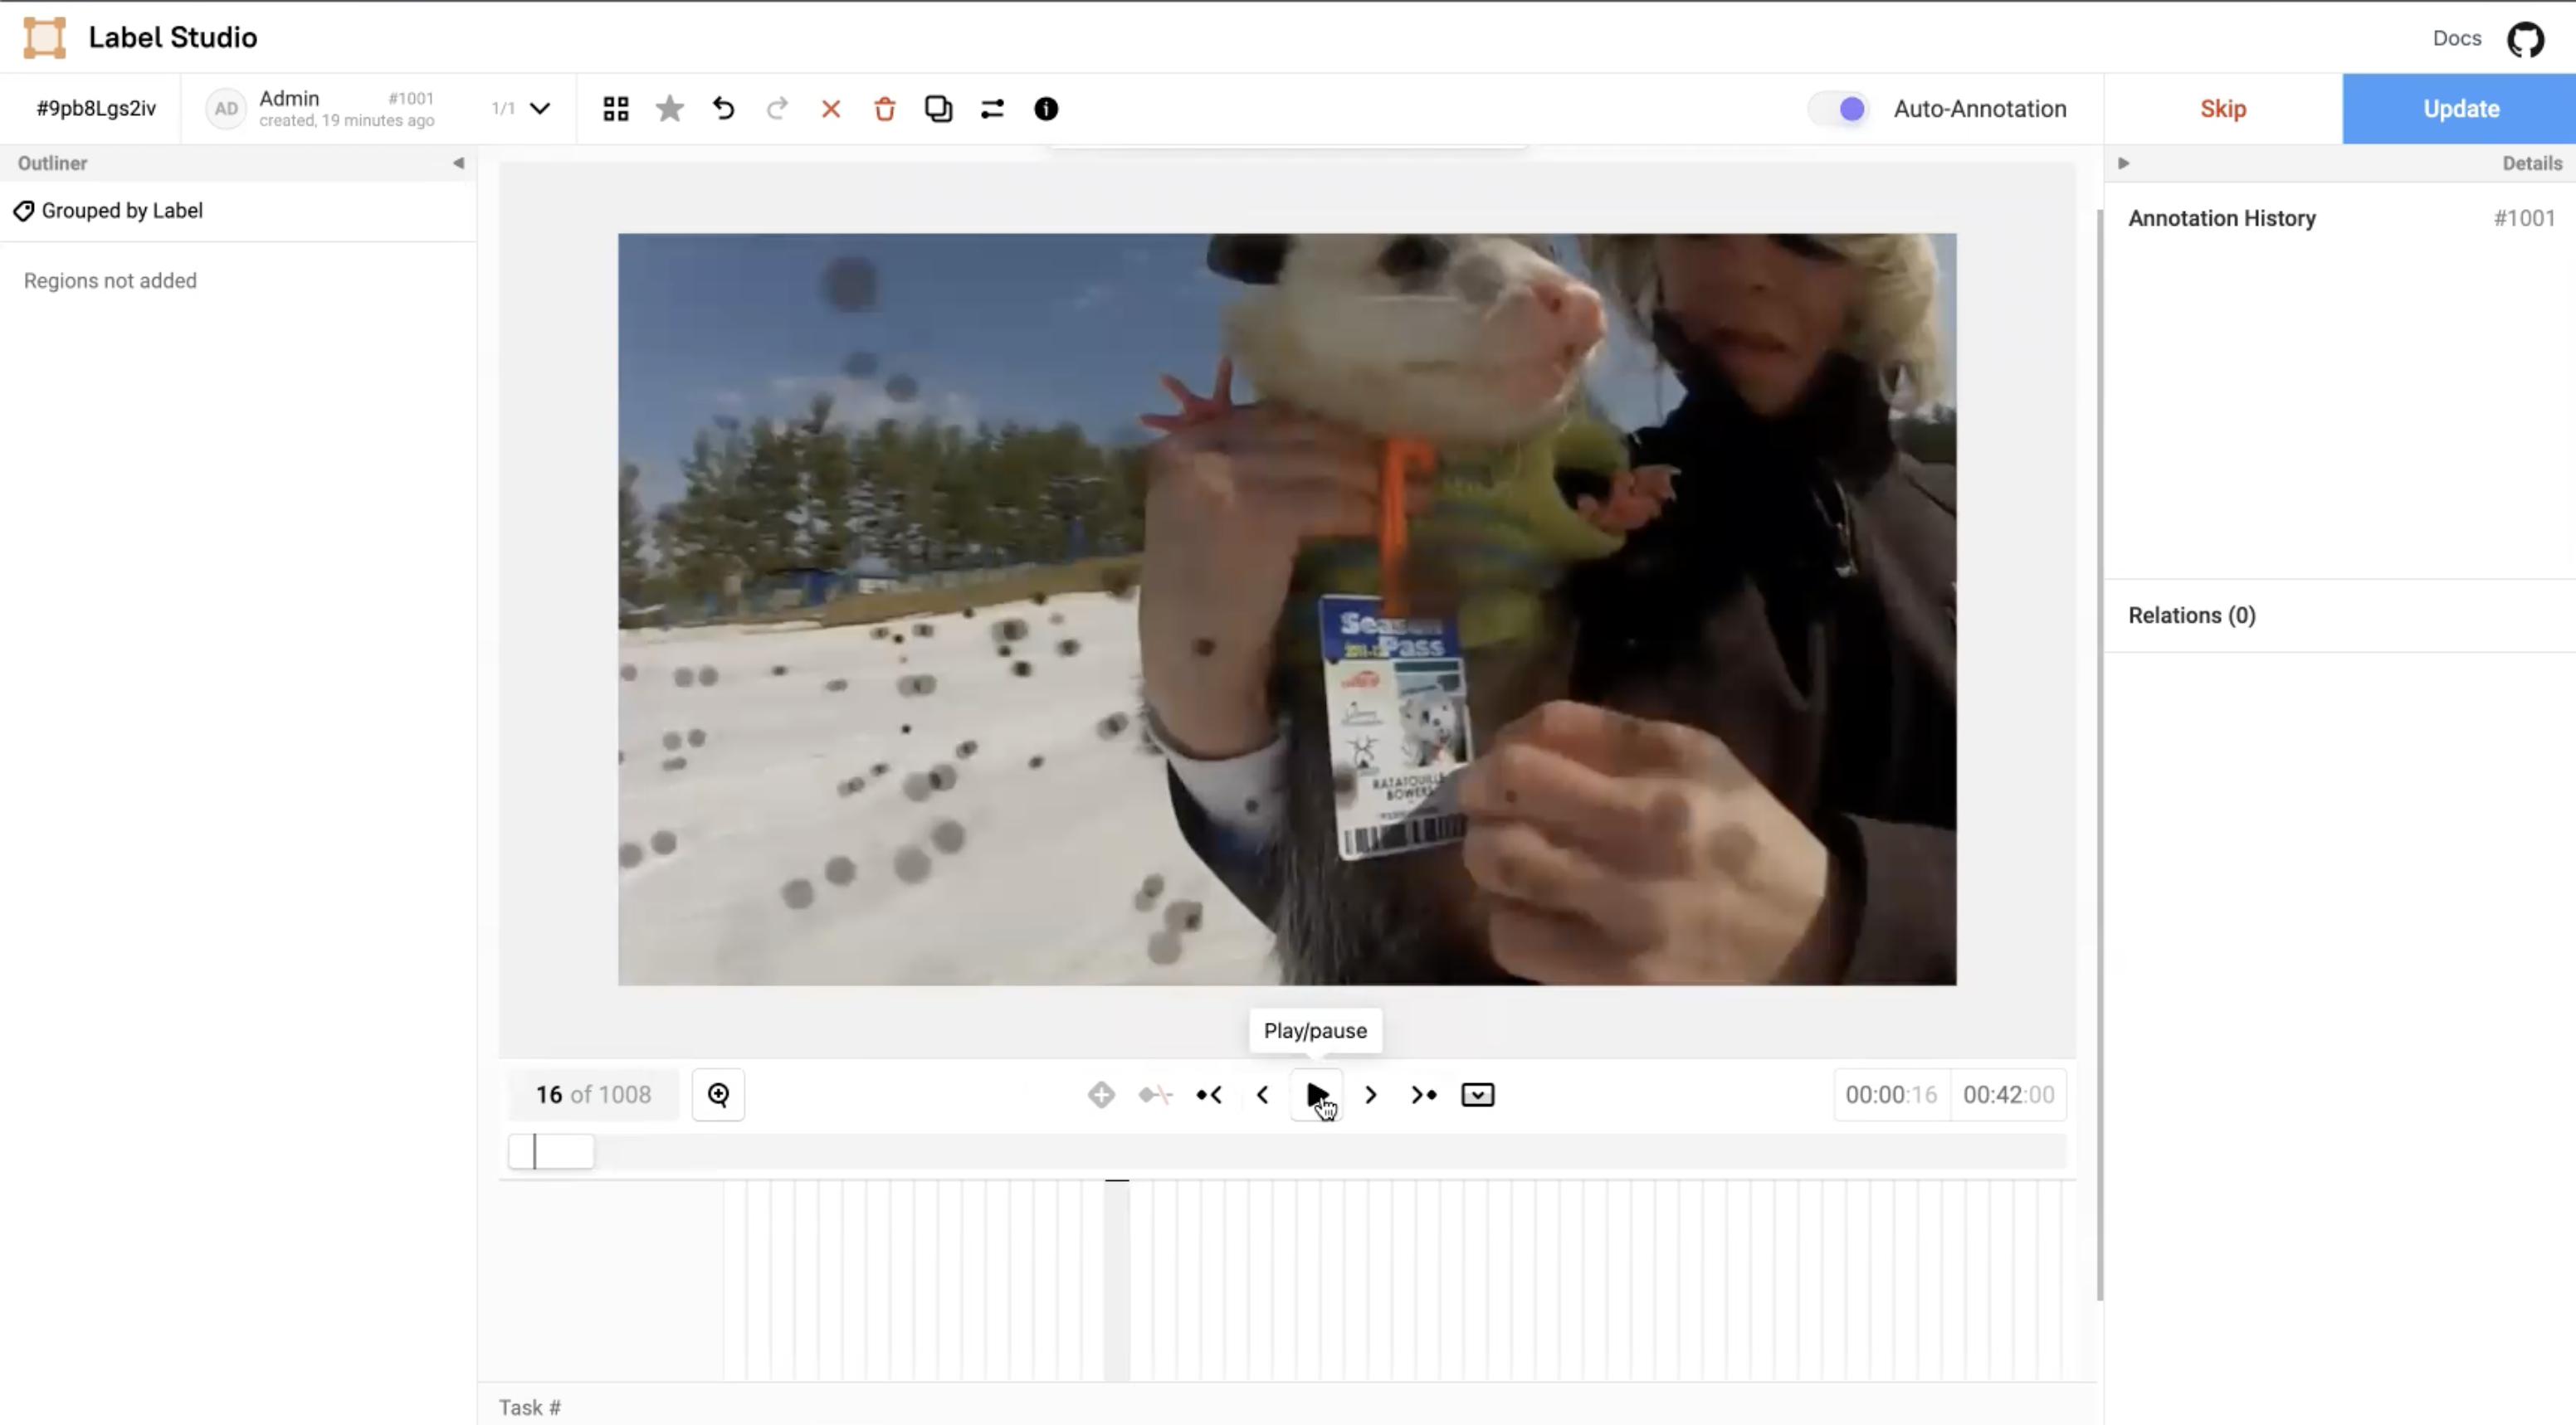2576x1425 pixels.
Task: Open the GitHub repository icon
Action: [2525, 39]
